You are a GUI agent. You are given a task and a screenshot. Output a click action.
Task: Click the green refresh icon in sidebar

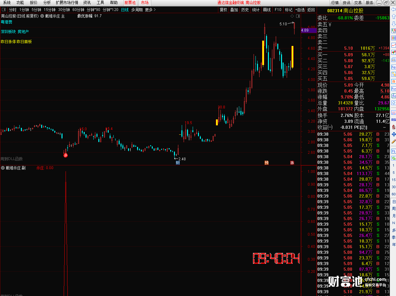[394, 158]
